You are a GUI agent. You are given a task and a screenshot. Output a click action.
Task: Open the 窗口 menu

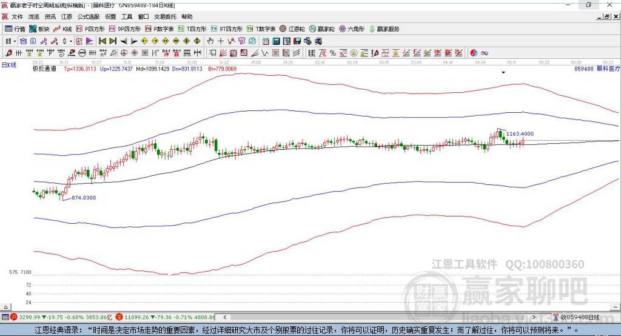click(x=143, y=16)
